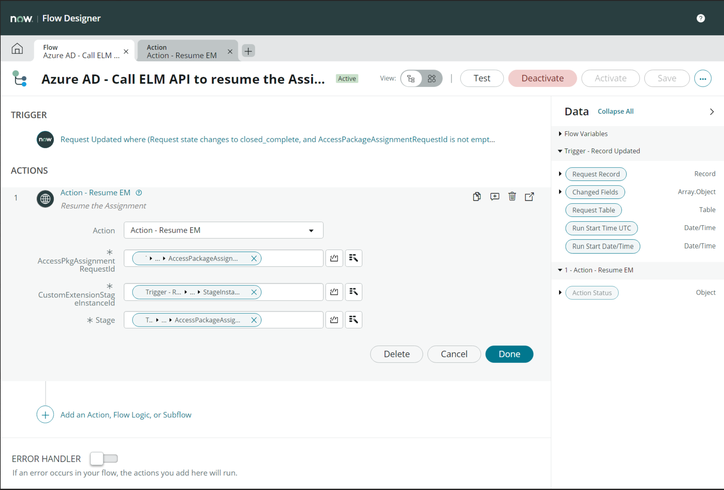Click the trigger now icon

[45, 139]
